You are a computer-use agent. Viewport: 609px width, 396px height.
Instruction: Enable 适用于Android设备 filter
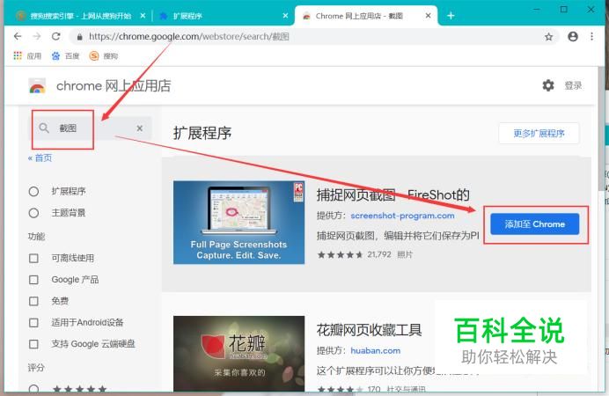(x=33, y=323)
